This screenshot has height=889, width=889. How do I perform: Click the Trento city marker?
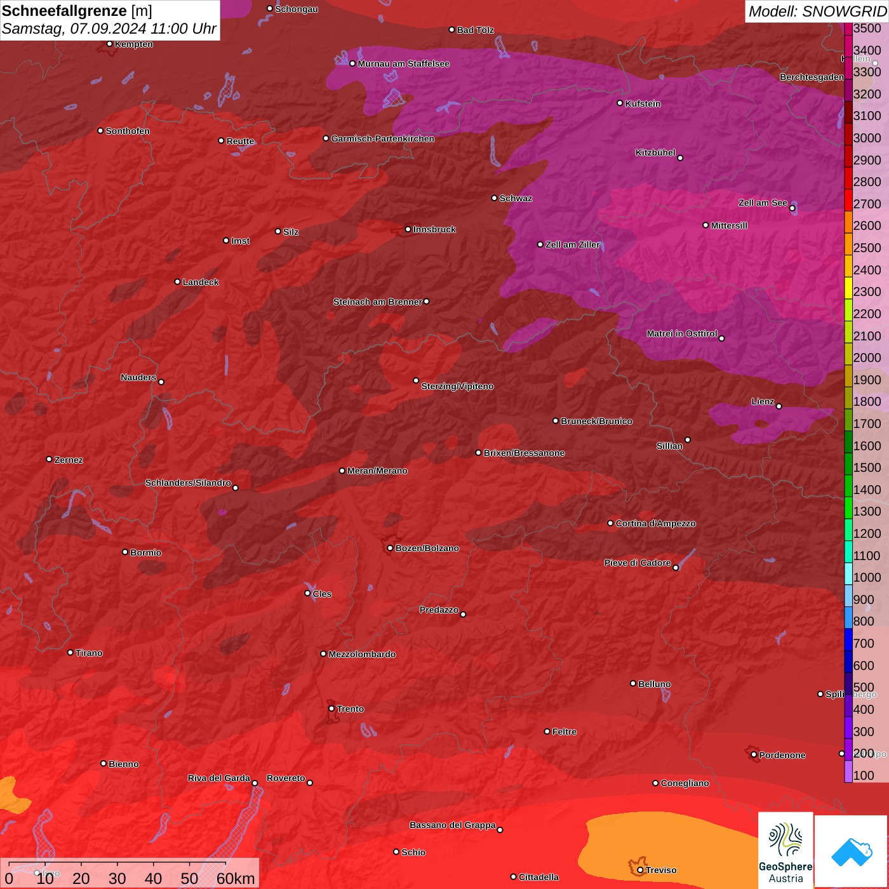tap(331, 709)
